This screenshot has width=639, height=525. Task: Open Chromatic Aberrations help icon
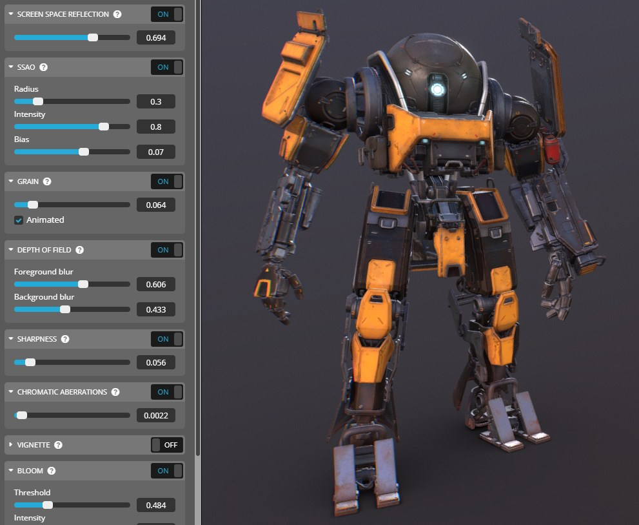[115, 392]
